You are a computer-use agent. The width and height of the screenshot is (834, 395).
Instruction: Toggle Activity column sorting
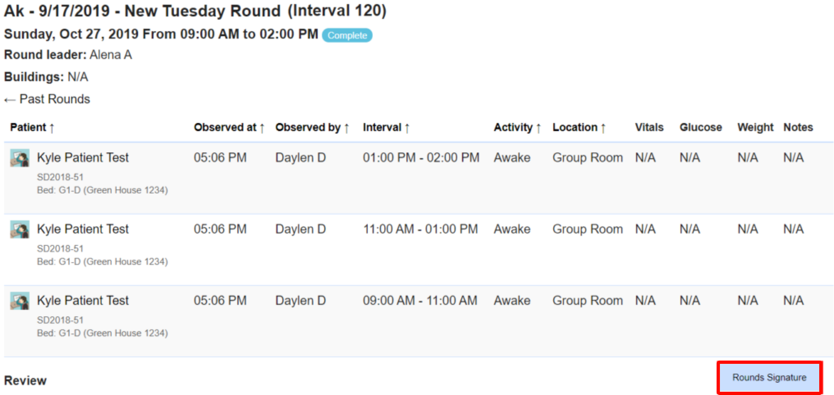tap(539, 127)
